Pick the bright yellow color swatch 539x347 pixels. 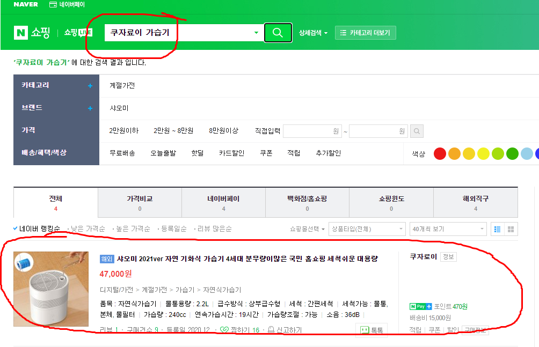pos(483,153)
